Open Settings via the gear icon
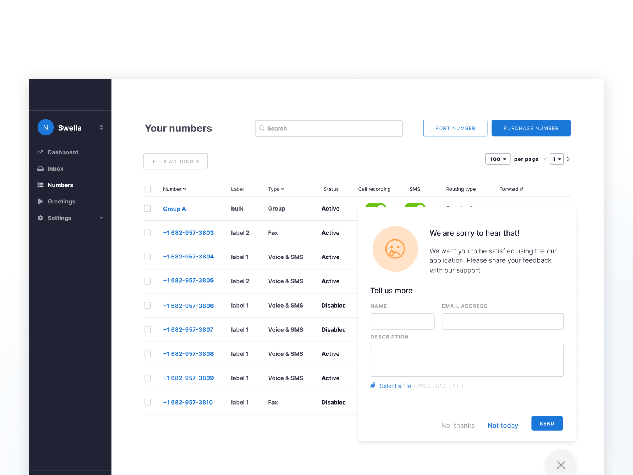 [40, 218]
